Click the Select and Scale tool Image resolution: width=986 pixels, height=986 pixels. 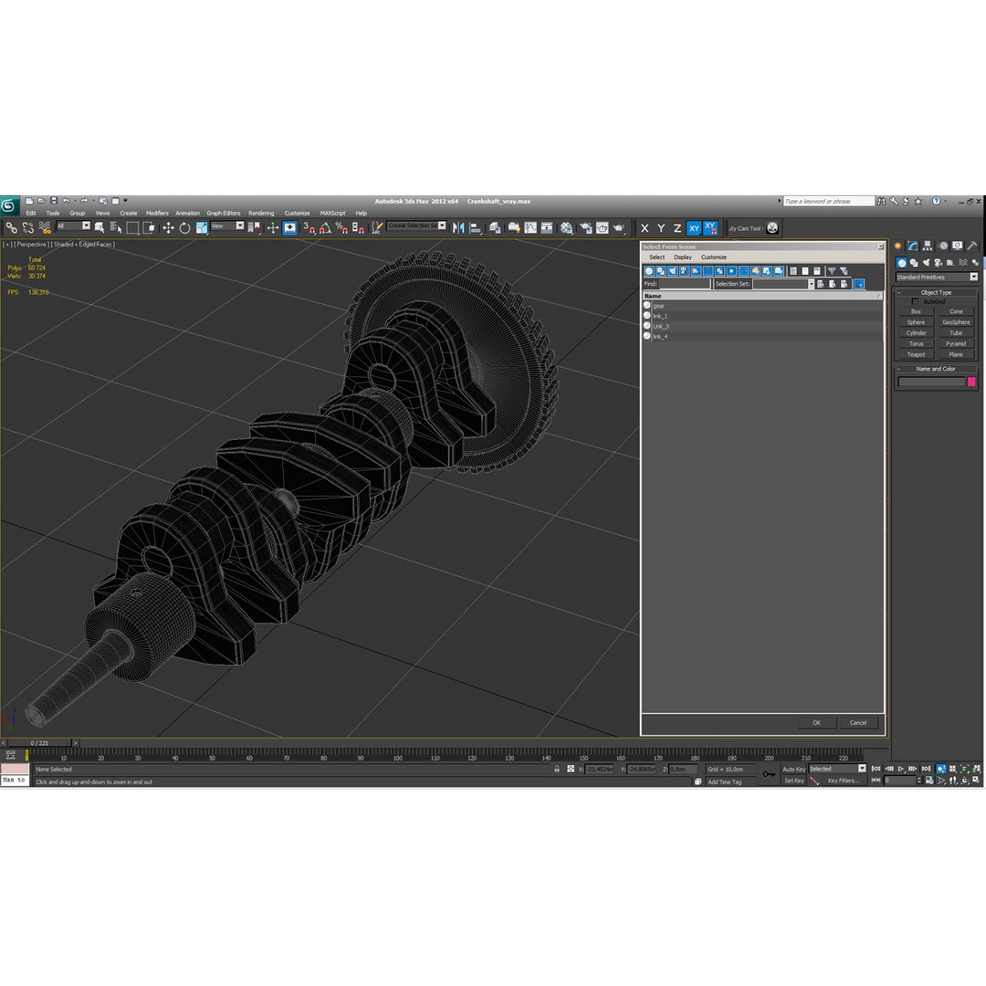tap(202, 227)
